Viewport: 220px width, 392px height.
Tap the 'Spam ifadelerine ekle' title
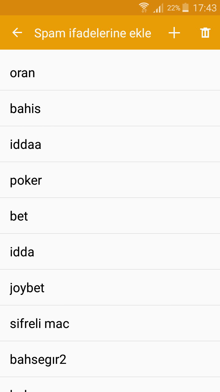pyautogui.click(x=93, y=33)
